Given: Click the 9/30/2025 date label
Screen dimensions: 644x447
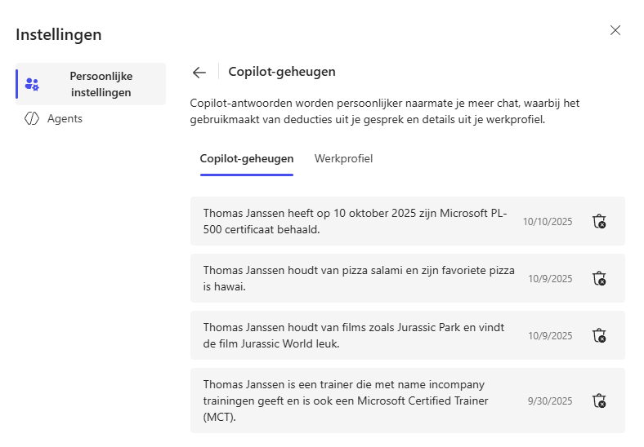Looking at the screenshot, I should [550, 401].
